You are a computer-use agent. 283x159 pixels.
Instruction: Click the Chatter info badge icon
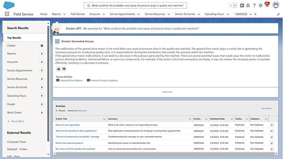42,46
